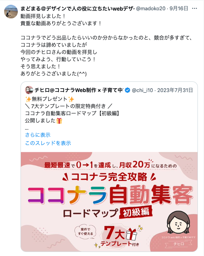Image resolution: width=204 pixels, height=256 pixels.
Task: Click the gift box graphic beside 7大
Action: tap(132, 234)
